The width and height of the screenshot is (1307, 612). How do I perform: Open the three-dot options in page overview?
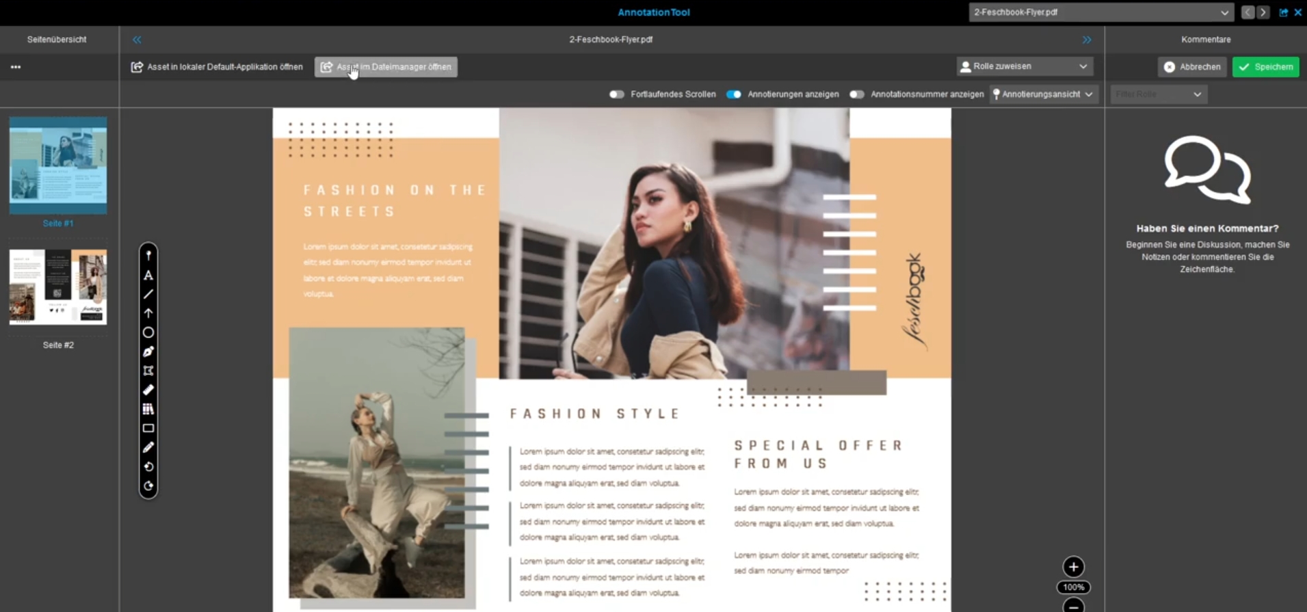click(x=16, y=67)
